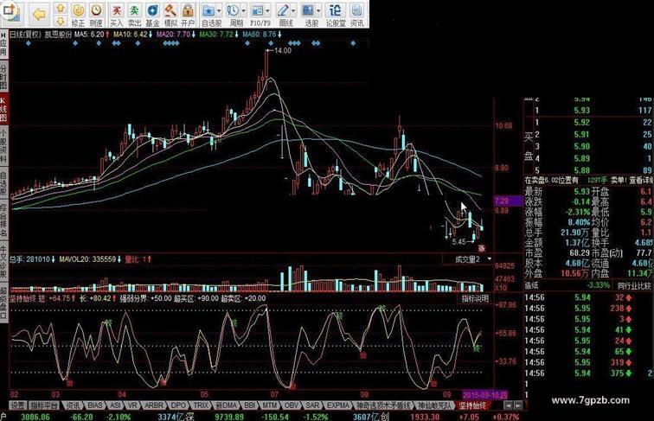Screen dimensions: 654x421
Task: Switch to the 分时图 sidebar tab
Action: (3, 77)
